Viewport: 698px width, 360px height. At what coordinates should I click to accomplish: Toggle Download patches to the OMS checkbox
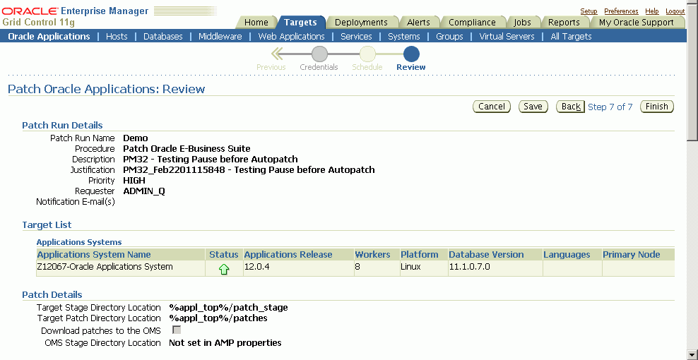coord(177,330)
